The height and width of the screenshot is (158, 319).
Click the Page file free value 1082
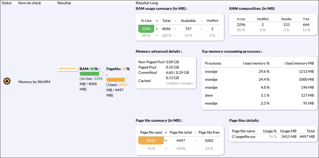coord(209,141)
